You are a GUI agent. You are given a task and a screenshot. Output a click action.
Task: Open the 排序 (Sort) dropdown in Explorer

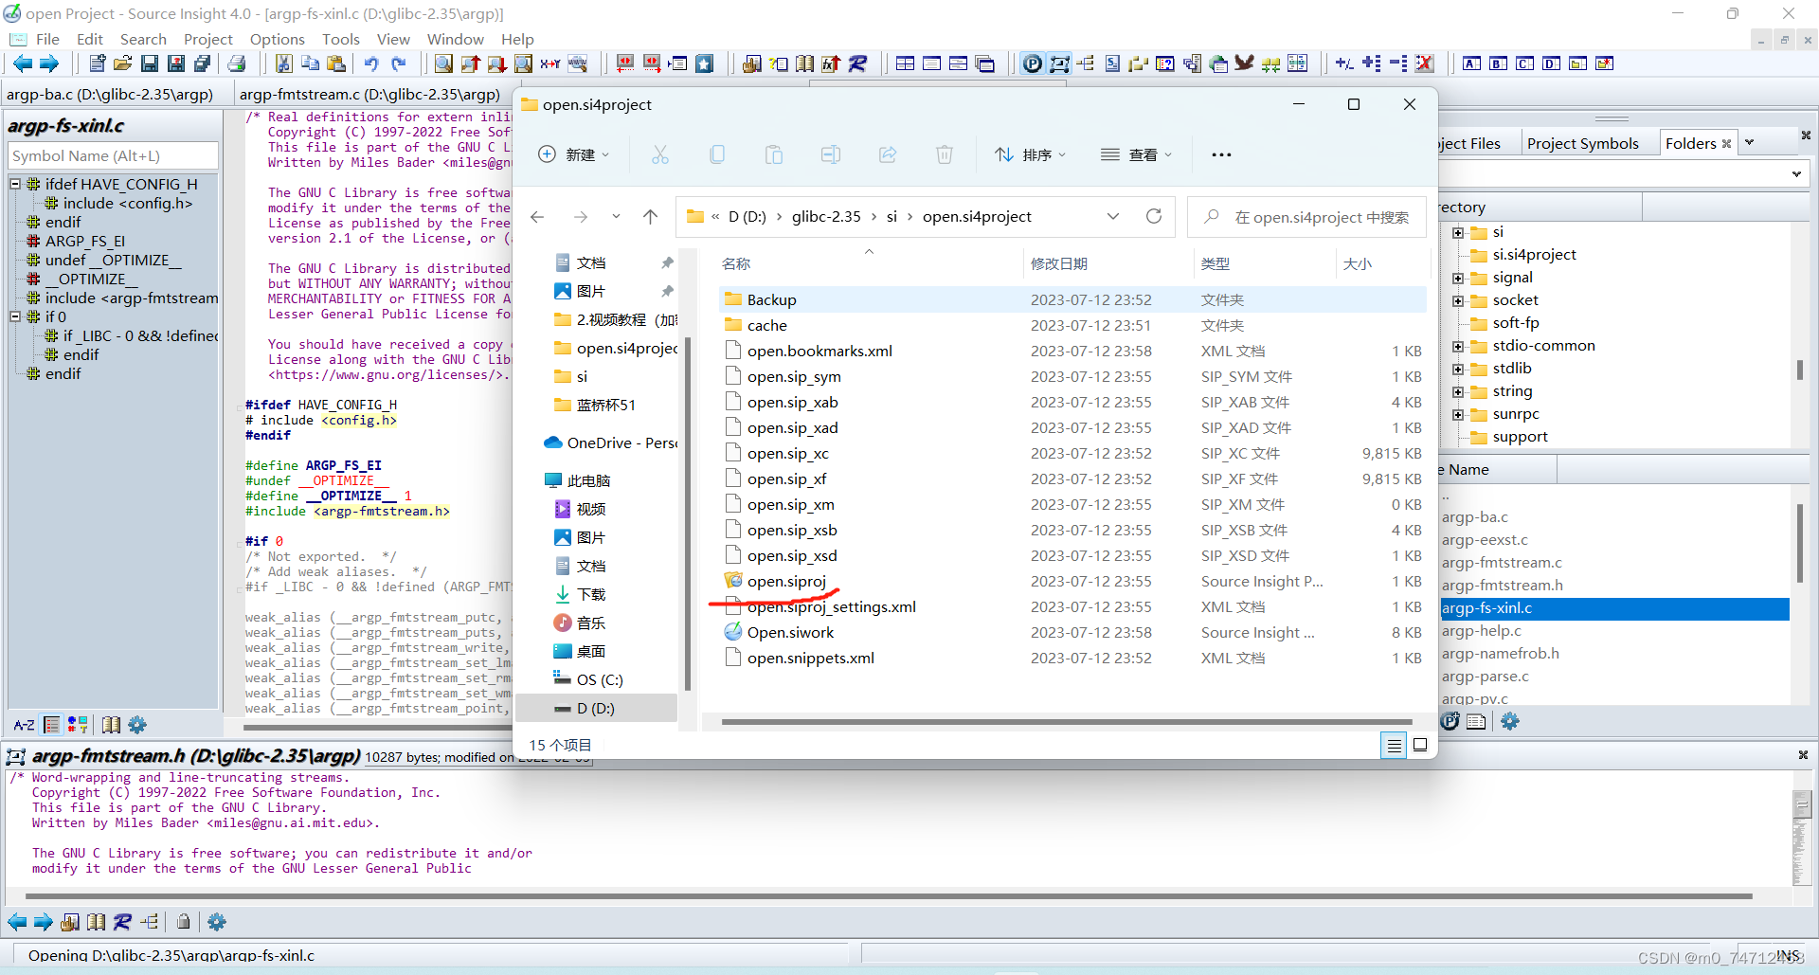1031,154
